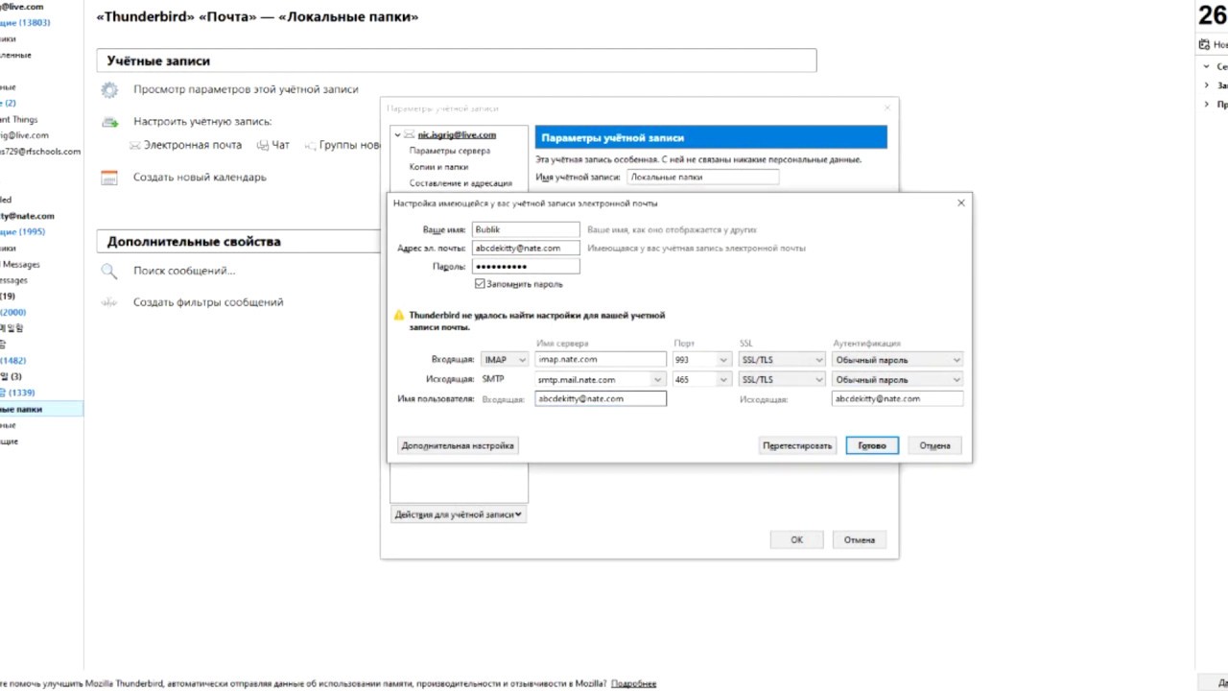Click the filters icon beside Создать фильтры сообщений
The width and height of the screenshot is (1228, 691).
click(x=109, y=302)
